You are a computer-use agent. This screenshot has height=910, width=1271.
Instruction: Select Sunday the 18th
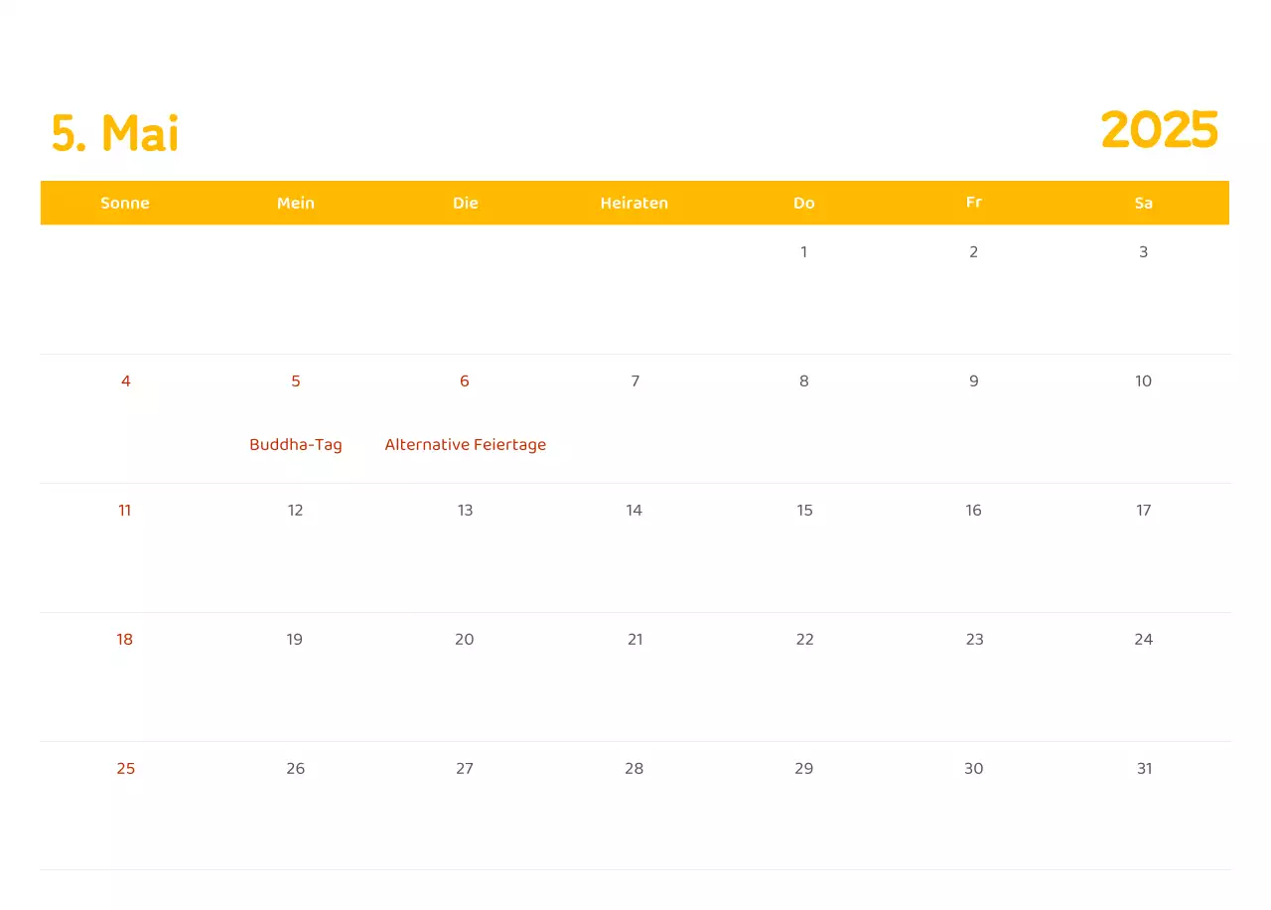tap(125, 639)
